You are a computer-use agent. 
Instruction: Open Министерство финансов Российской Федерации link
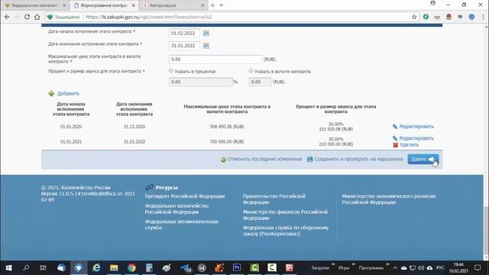coord(285,215)
